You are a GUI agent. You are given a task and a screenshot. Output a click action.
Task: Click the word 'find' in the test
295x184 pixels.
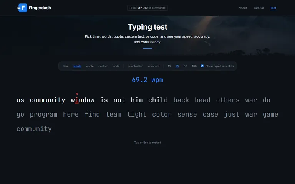[x=92, y=115]
